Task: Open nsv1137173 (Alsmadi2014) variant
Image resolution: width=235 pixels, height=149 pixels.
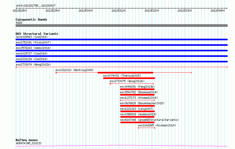Action: [139, 98]
